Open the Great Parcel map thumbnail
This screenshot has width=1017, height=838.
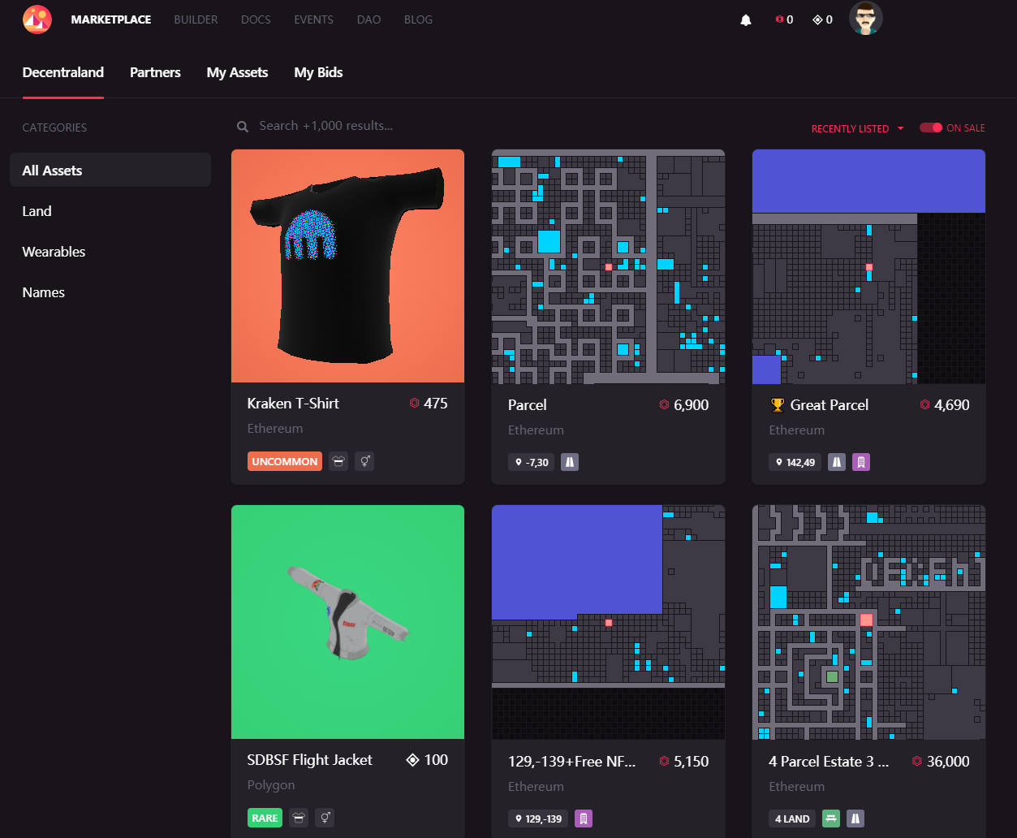(x=869, y=266)
